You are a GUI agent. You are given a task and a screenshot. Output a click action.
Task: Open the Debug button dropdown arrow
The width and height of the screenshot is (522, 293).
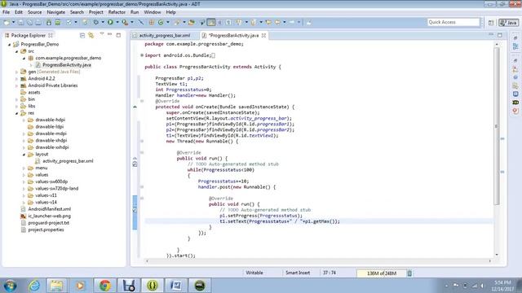coord(103,22)
